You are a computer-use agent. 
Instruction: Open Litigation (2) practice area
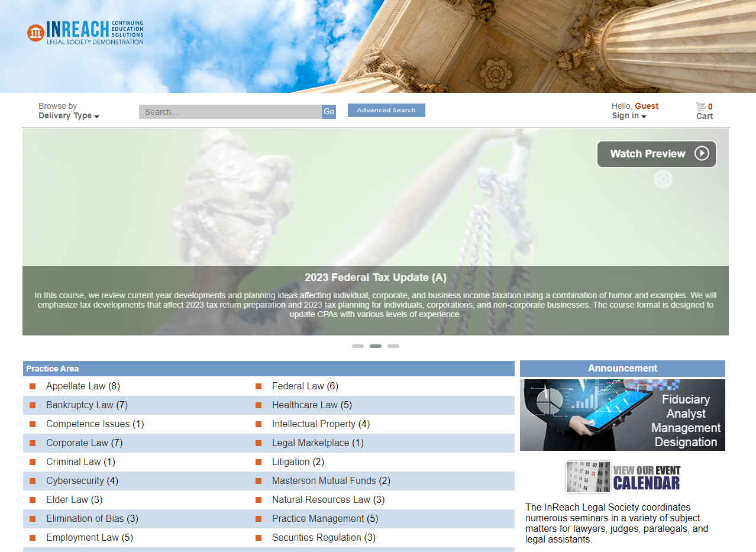coord(298,462)
